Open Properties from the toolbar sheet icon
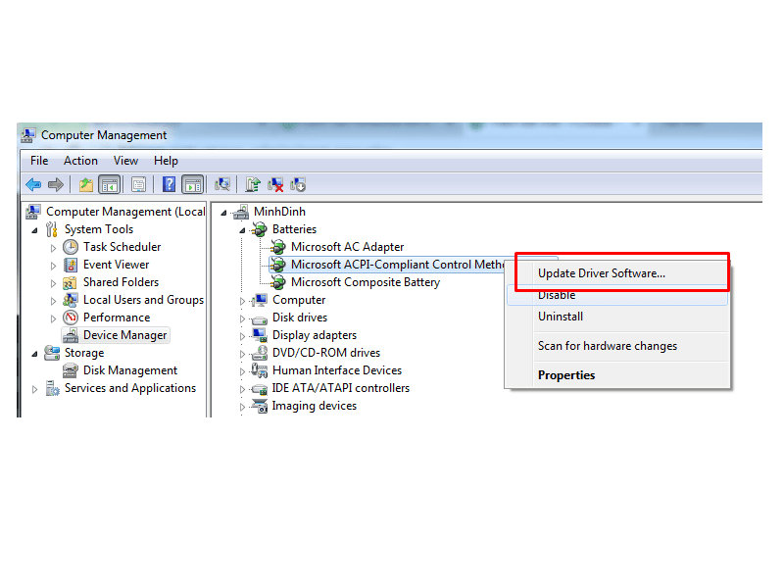Viewport: 784px width, 588px height. coord(138,185)
